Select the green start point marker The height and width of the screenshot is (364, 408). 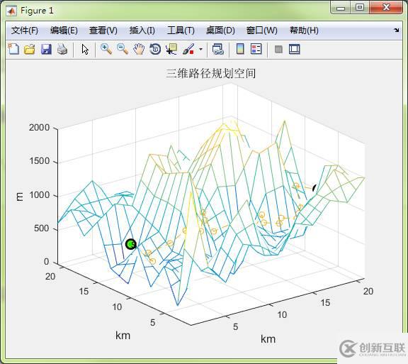131,244
